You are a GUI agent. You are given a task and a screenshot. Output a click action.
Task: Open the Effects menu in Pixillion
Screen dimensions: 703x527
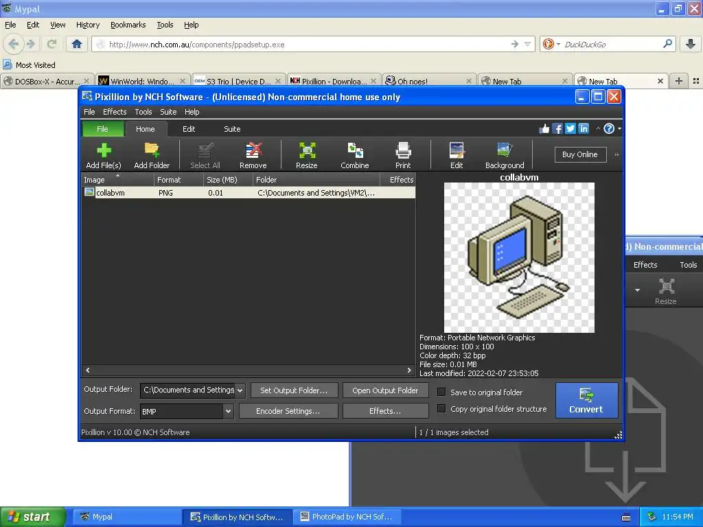click(x=115, y=112)
